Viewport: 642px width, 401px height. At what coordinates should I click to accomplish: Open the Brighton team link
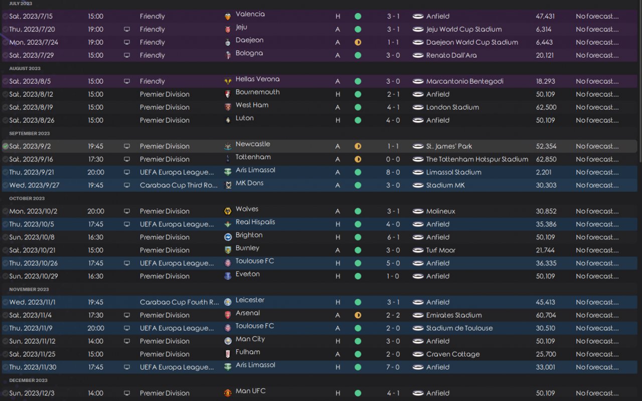(249, 235)
